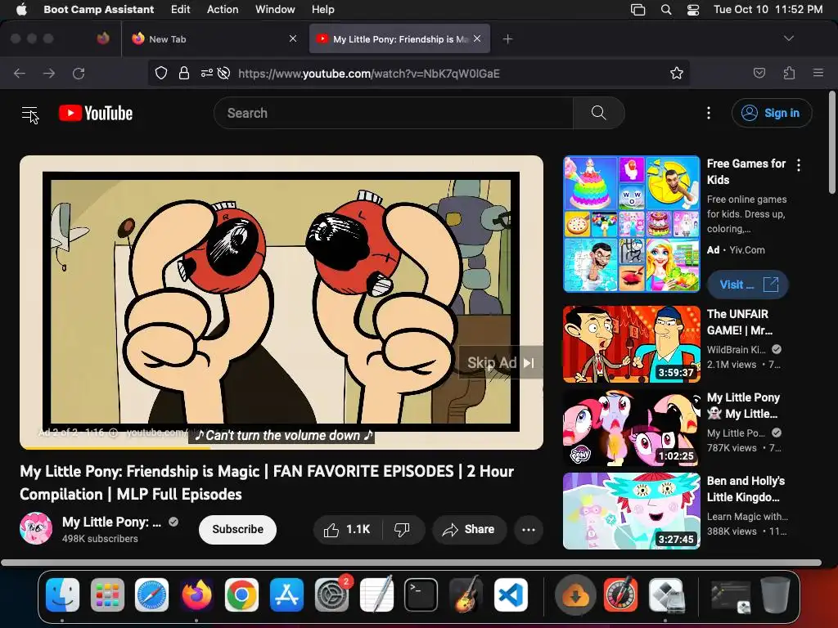Open the Help menu
838x628 pixels.
(322, 9)
